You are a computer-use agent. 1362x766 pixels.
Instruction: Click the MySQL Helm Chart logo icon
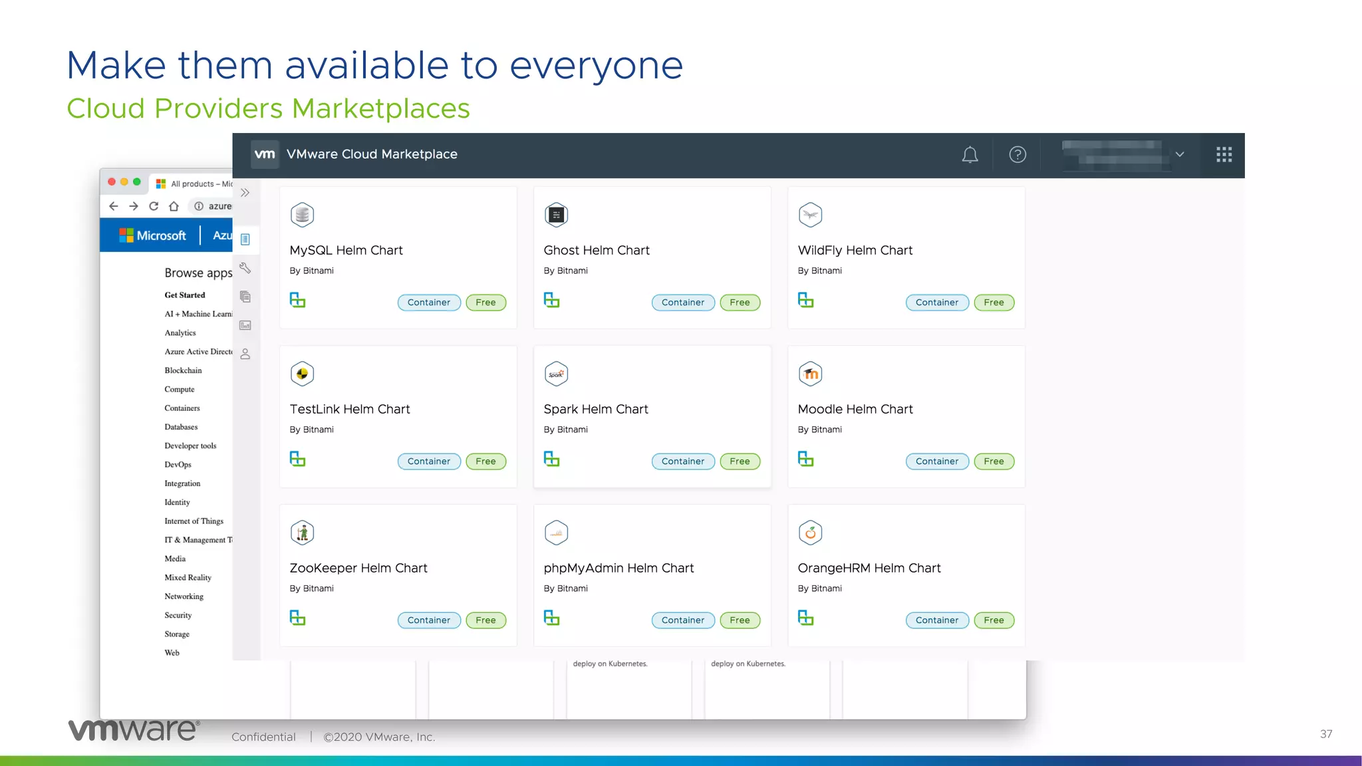click(x=302, y=215)
